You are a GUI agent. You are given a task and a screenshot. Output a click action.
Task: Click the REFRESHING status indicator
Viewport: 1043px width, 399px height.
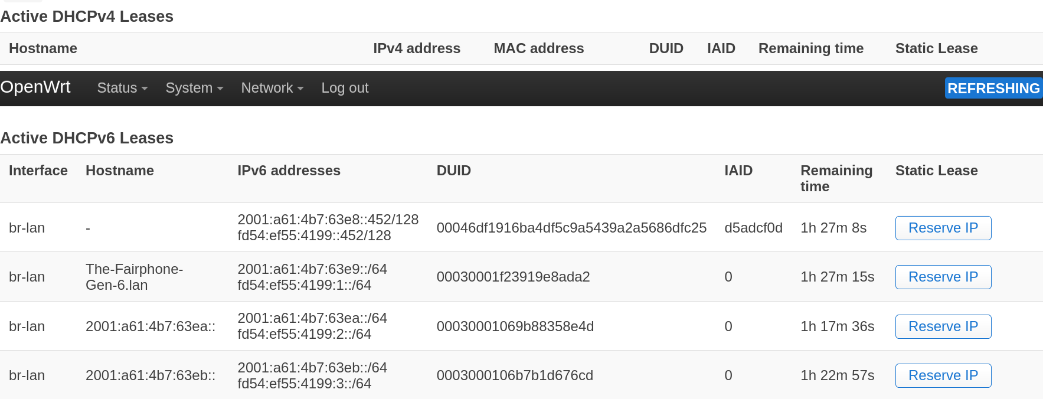pyautogui.click(x=993, y=88)
